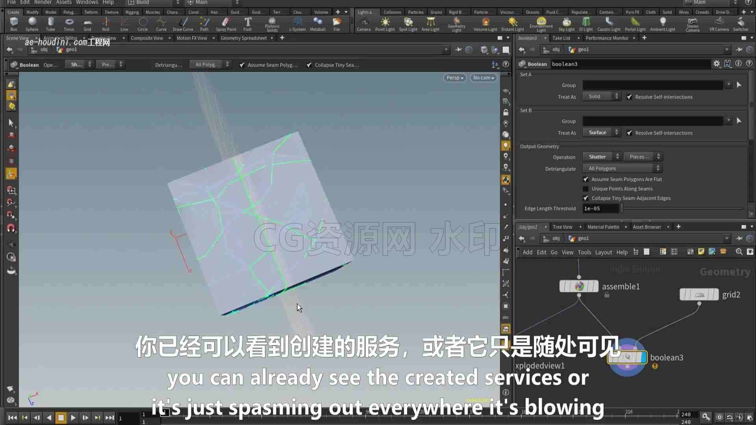Select the Torus shelf tool
The height and width of the screenshot is (425, 756).
coord(69,24)
